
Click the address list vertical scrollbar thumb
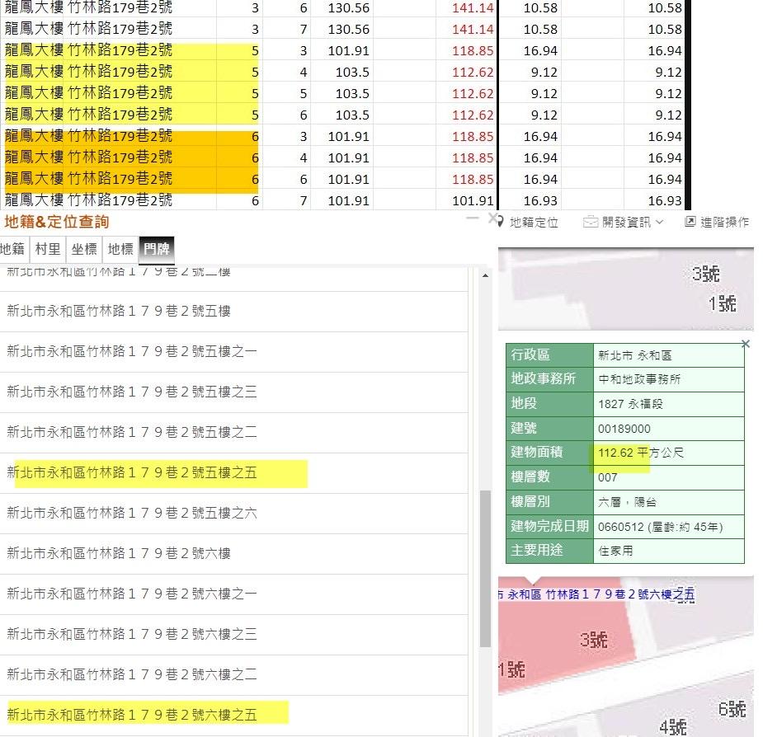(485, 569)
